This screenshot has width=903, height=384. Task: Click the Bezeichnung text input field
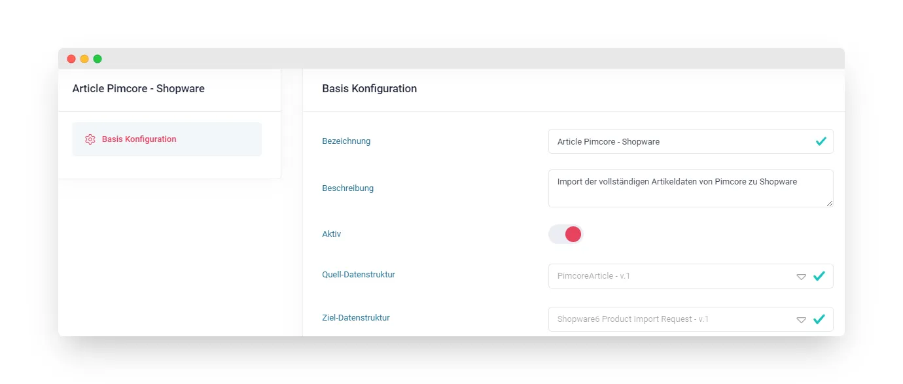(690, 141)
